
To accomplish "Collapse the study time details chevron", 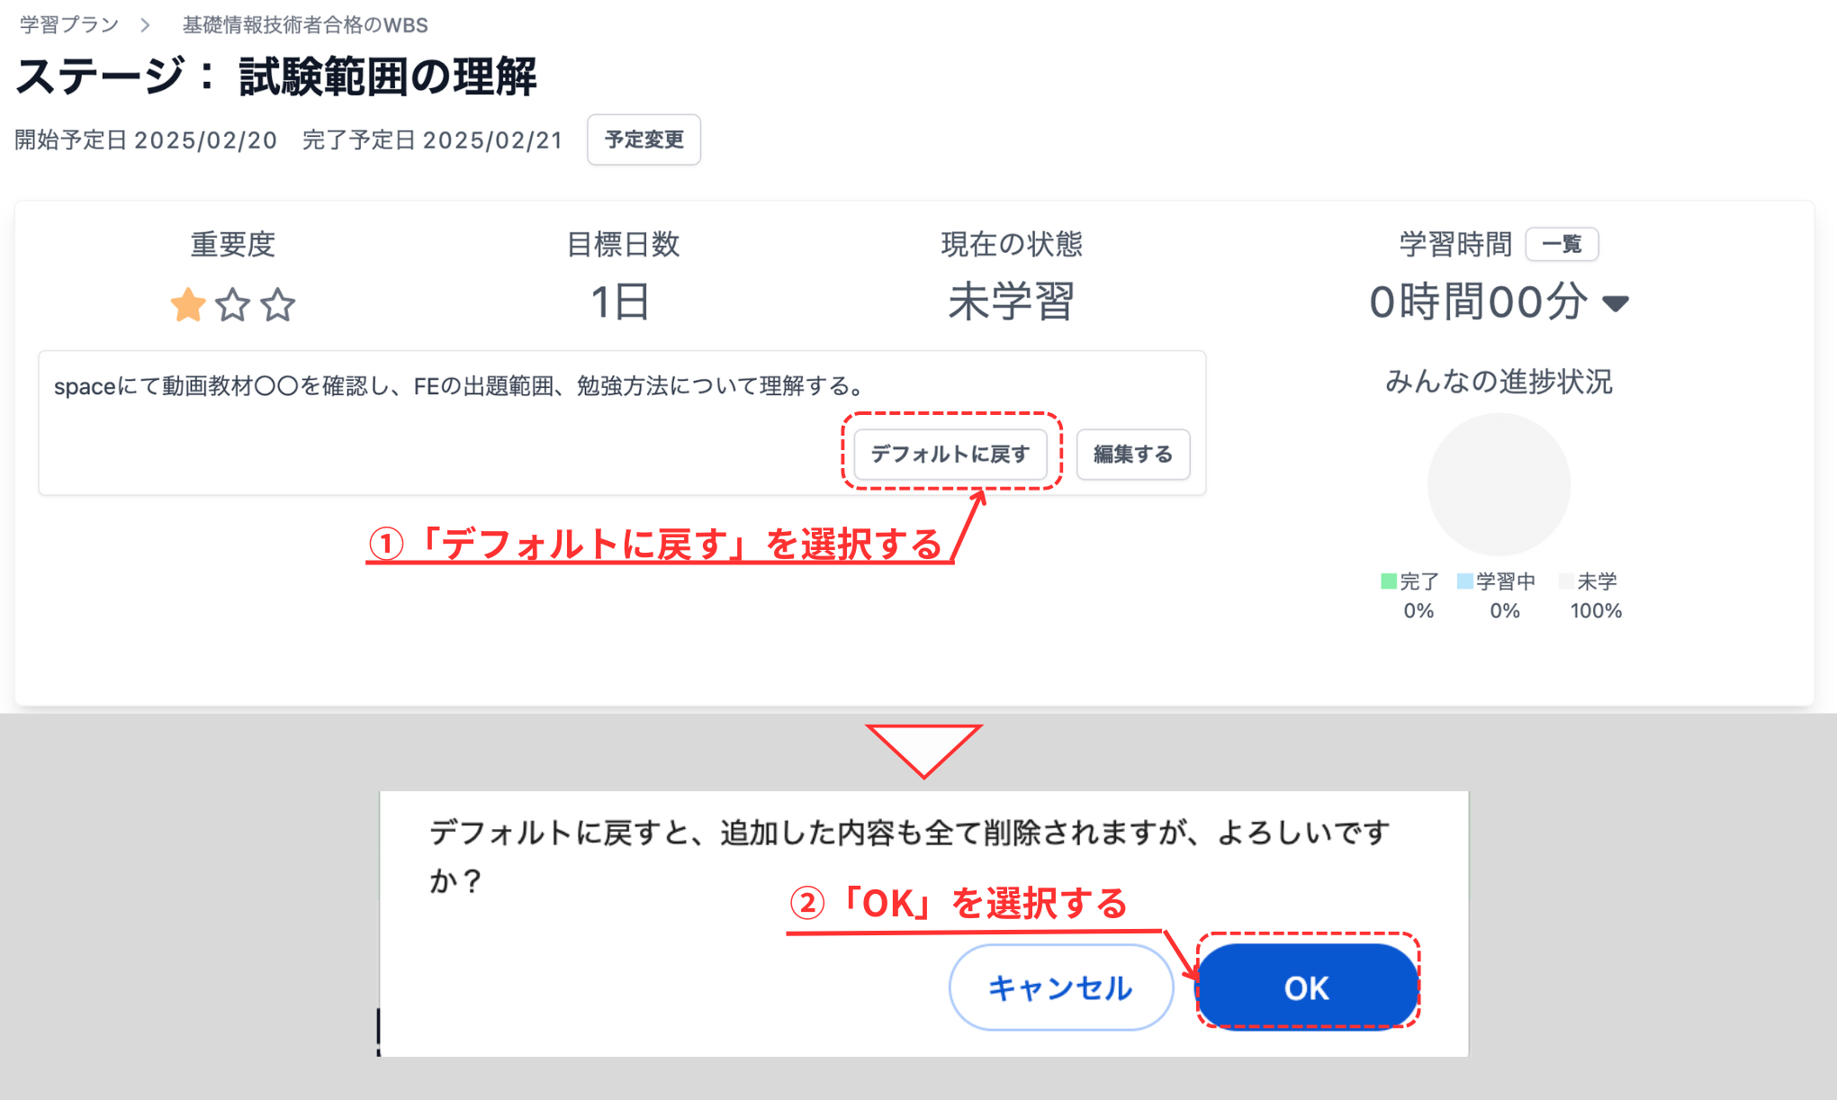I will 1617,303.
